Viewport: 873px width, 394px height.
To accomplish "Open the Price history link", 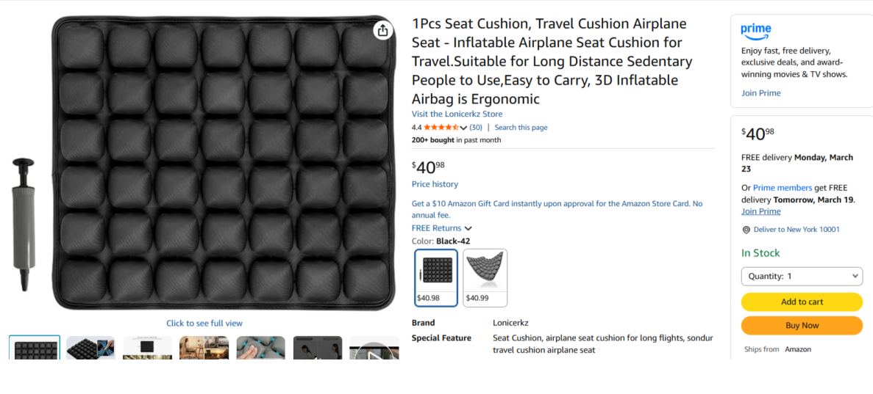I will pyautogui.click(x=435, y=184).
